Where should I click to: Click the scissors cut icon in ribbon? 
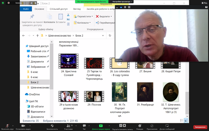pos(68,15)
